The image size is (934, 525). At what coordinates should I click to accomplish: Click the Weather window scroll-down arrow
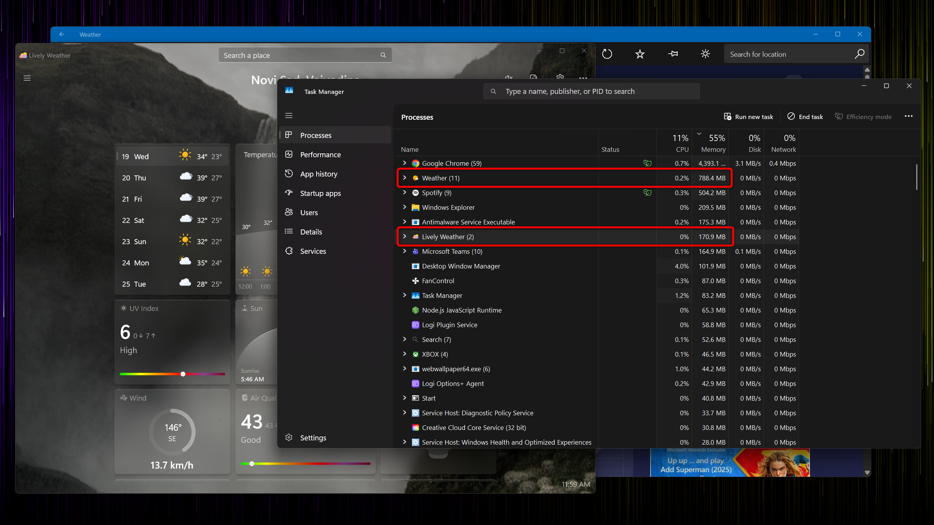[867, 472]
